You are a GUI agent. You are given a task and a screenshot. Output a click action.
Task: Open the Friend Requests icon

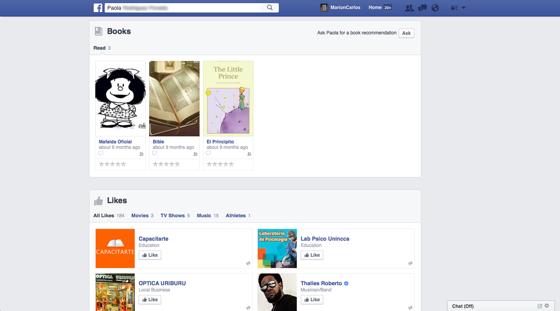pyautogui.click(x=409, y=8)
